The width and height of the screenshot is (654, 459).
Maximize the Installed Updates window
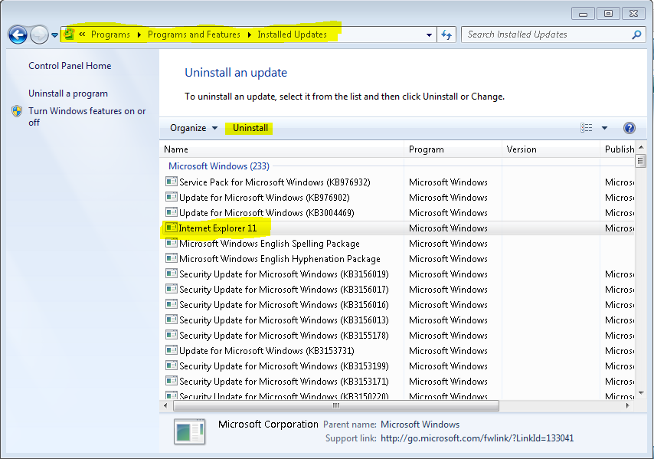(x=608, y=14)
